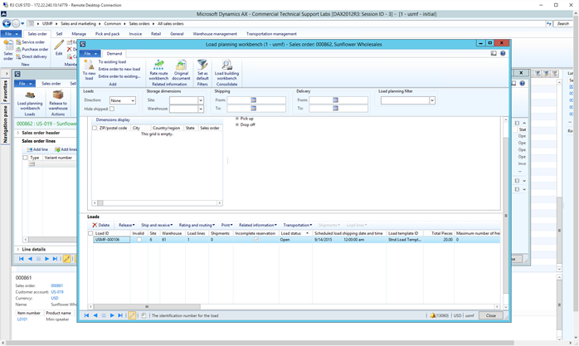Expand the Load planning filter dropdown
Screen dimensions: 579x346
(x=431, y=100)
